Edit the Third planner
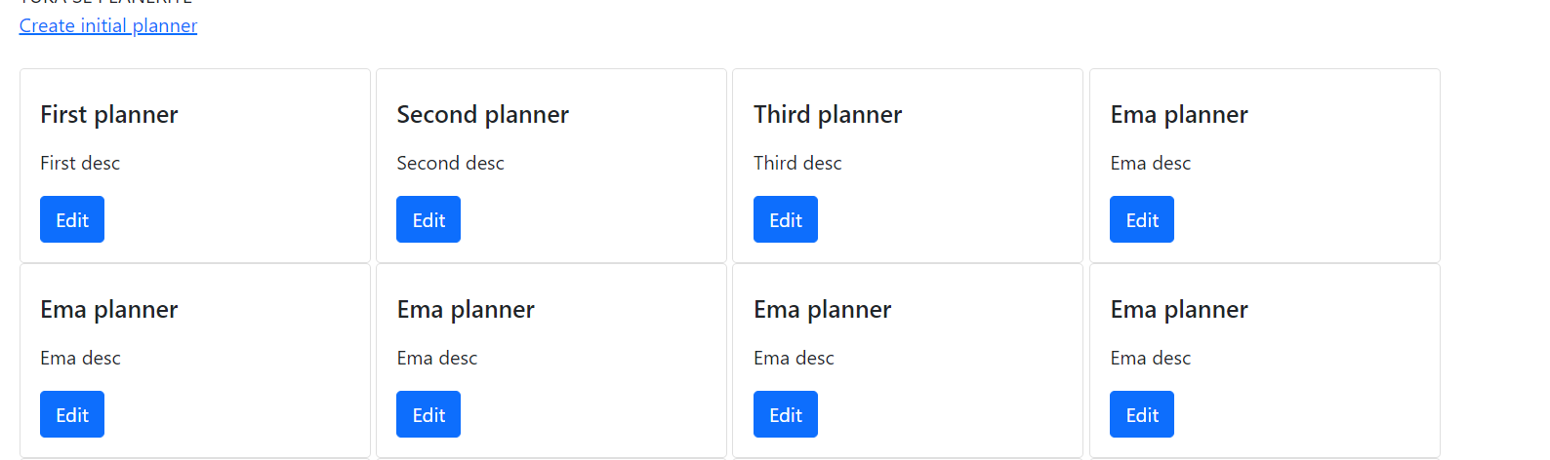 point(785,220)
